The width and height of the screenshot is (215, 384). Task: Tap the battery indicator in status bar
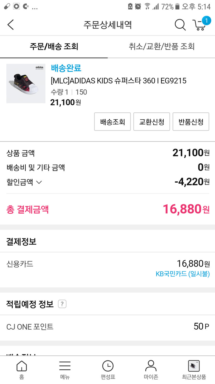point(177,6)
